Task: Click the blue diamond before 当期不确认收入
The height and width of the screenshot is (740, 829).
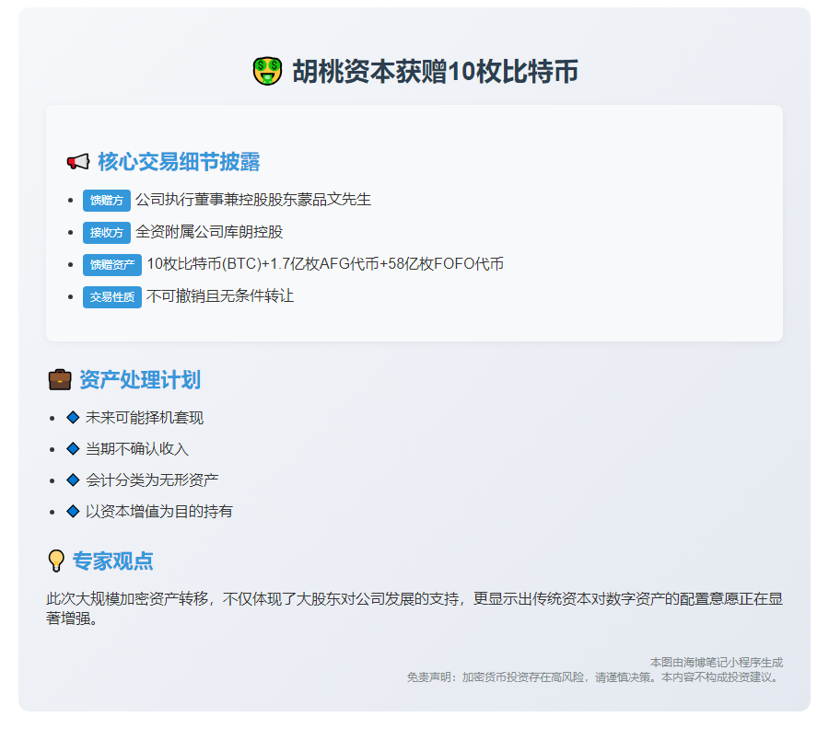Action: coord(73,449)
